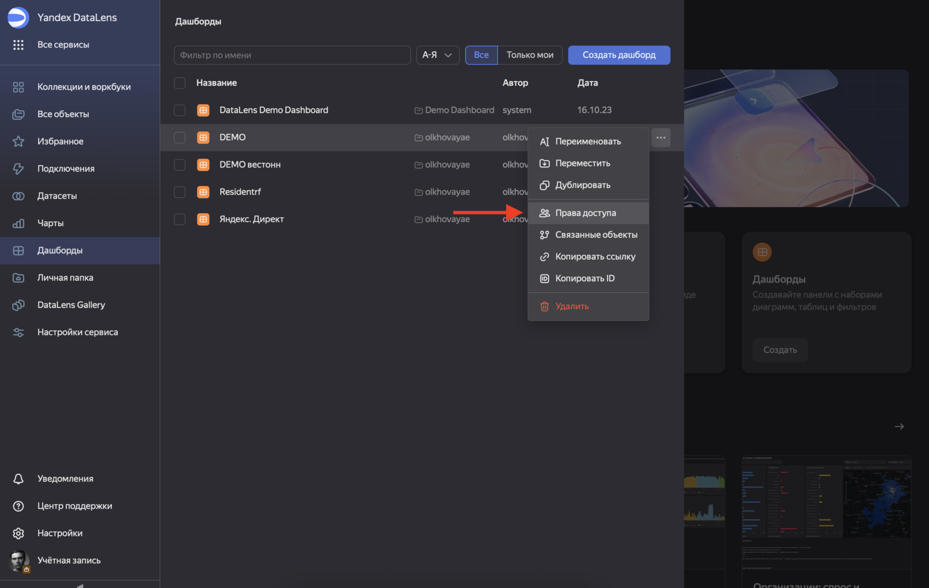Open the DEMO вестонн dashboard
929x588 pixels.
[x=250, y=165]
